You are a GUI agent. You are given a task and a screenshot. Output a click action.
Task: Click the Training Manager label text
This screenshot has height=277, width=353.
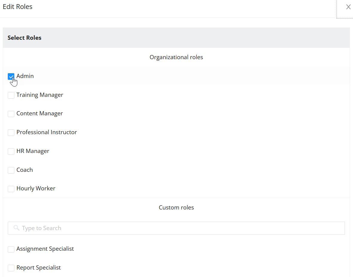pyautogui.click(x=40, y=95)
